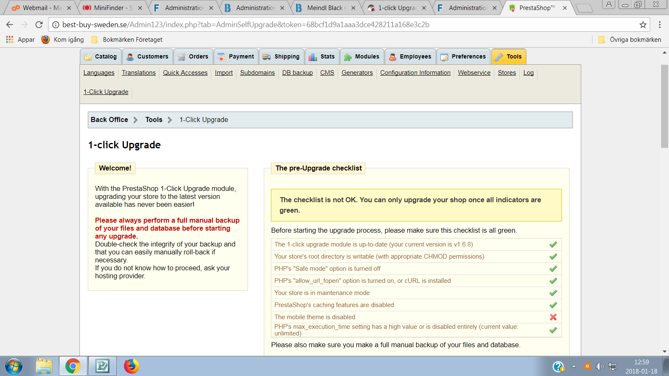Click browser forward arrow

(24, 25)
